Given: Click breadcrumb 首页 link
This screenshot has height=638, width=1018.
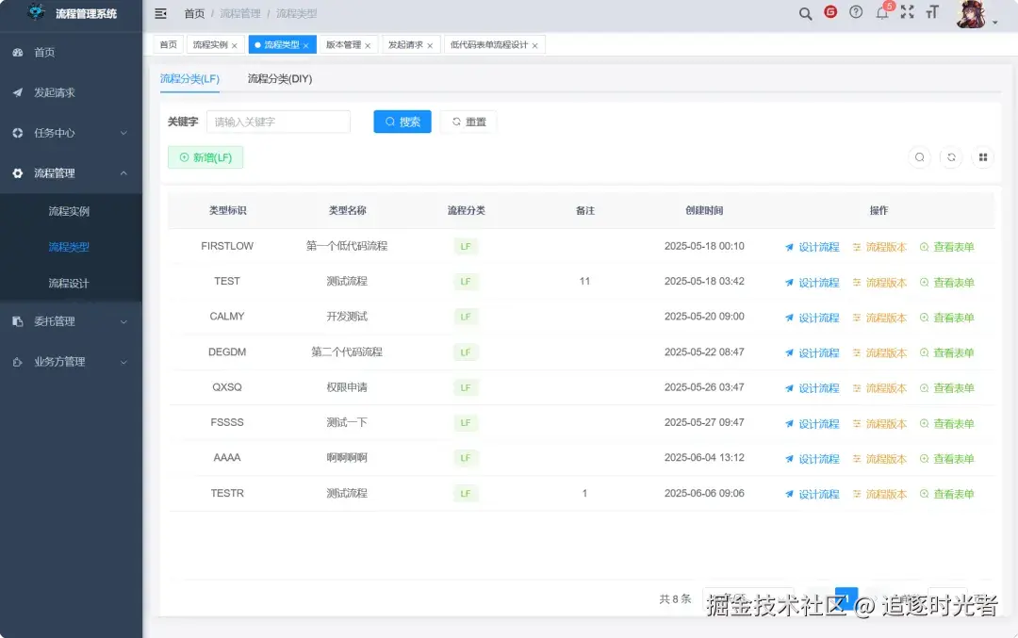Looking at the screenshot, I should coord(194,13).
